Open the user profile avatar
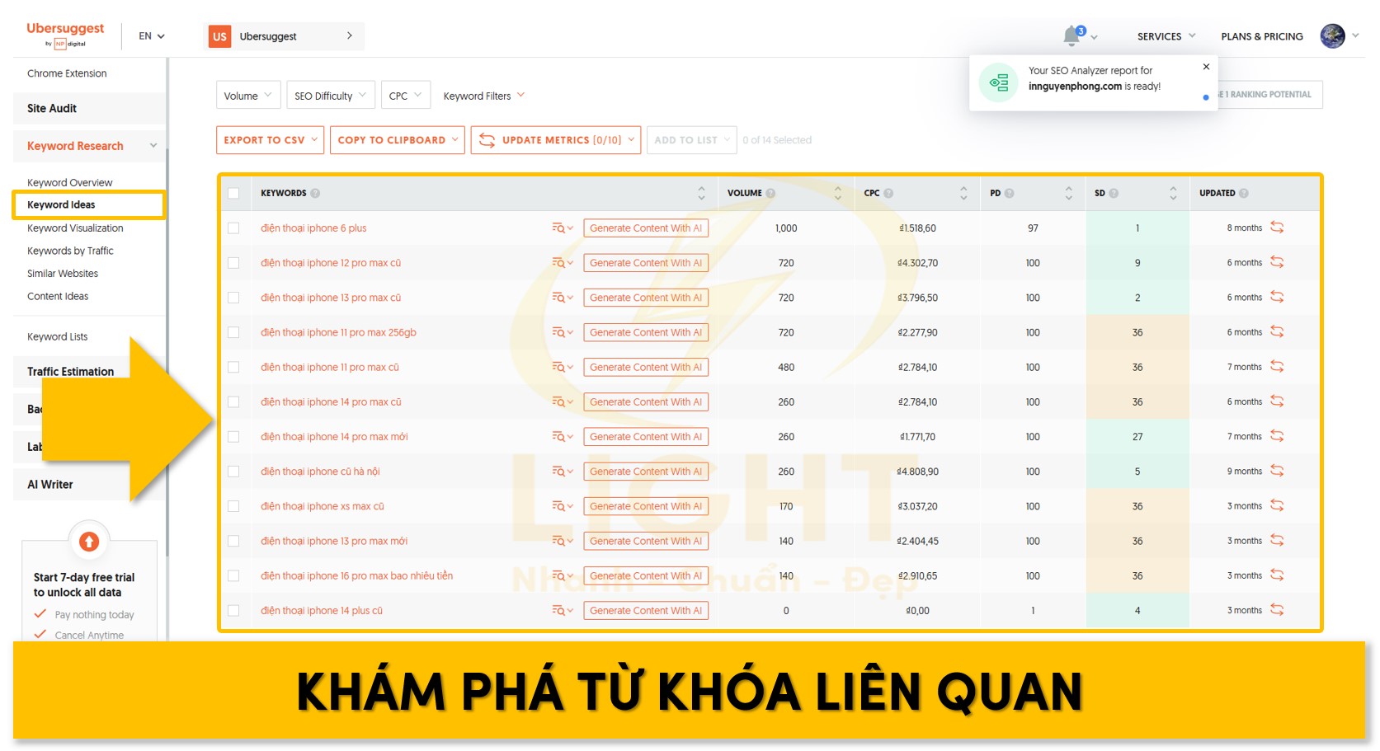 (x=1332, y=35)
